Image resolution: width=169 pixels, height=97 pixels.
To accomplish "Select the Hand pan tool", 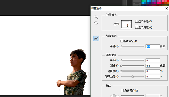I will 96,23.
